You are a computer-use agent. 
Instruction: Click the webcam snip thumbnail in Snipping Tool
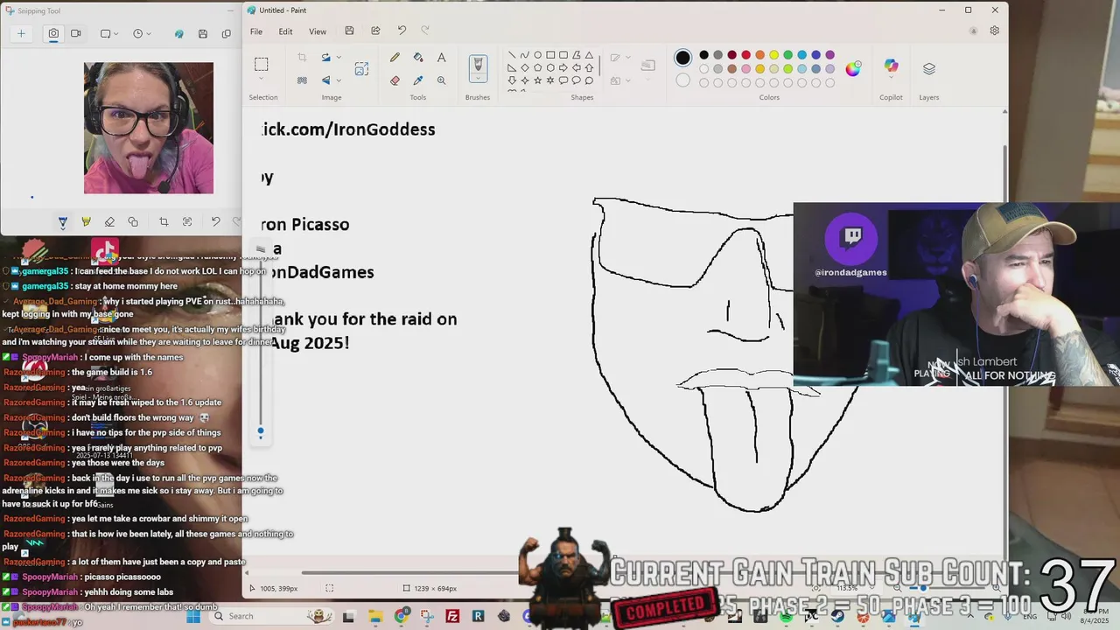tap(149, 128)
